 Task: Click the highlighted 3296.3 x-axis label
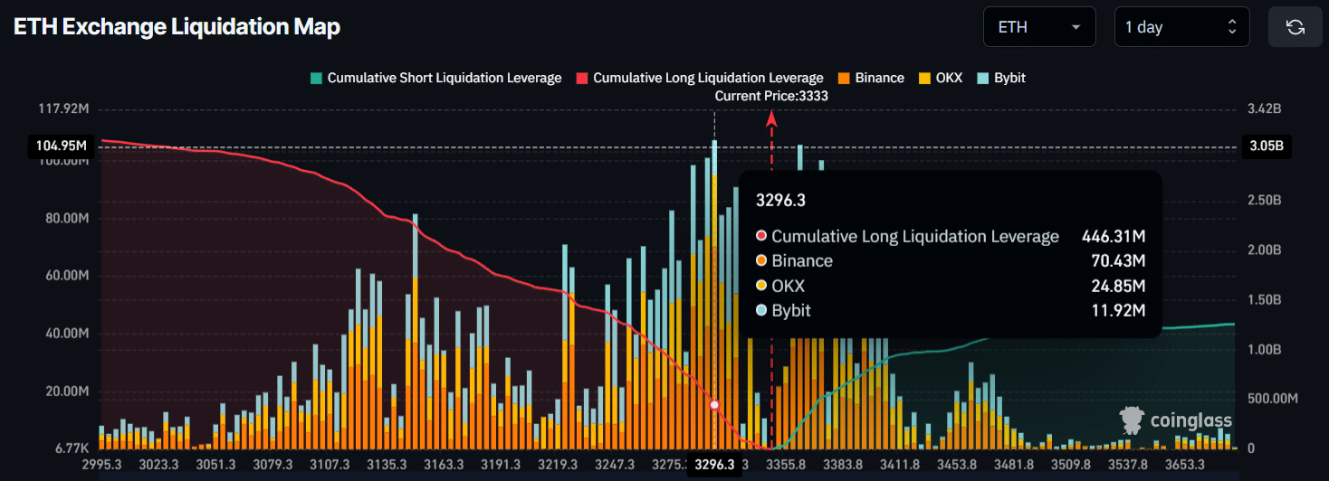pyautogui.click(x=714, y=465)
